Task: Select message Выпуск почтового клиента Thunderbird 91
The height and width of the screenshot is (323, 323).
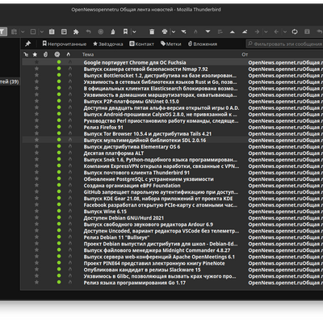Action: (x=173, y=173)
